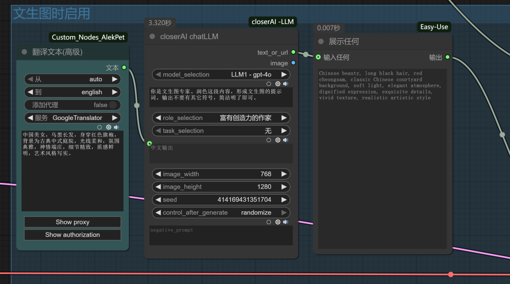Click the speaker icon right below task_selection
Viewport: 510px width, 284px height.
(286, 140)
